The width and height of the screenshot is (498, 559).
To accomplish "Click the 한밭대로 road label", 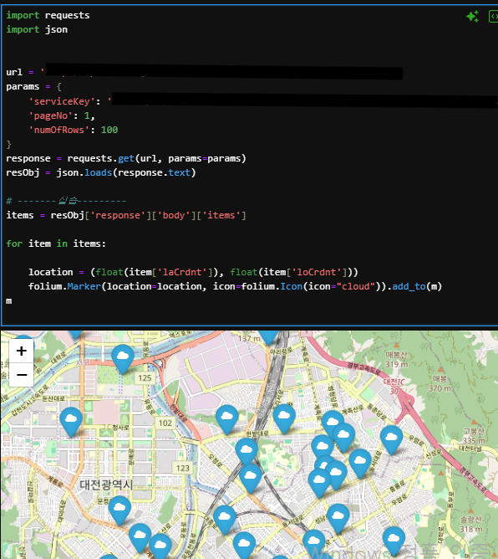I will (257, 433).
